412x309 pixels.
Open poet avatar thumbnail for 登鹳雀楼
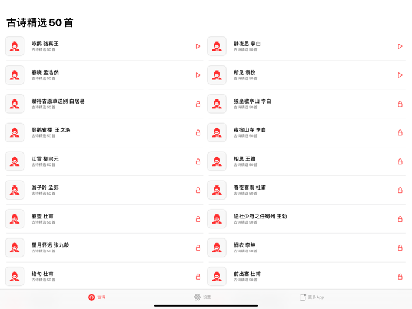coord(15,132)
